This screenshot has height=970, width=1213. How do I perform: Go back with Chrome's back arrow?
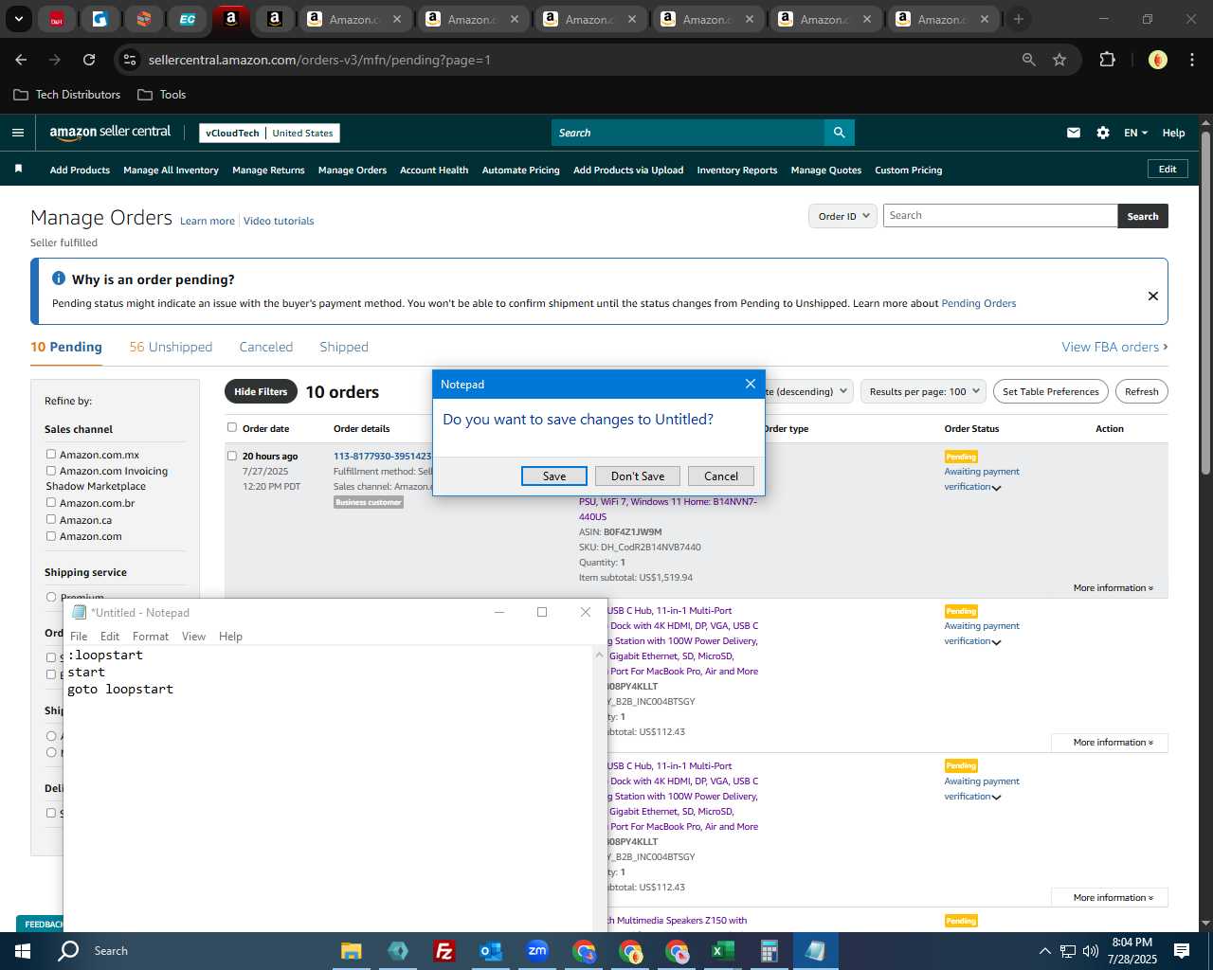(x=21, y=60)
